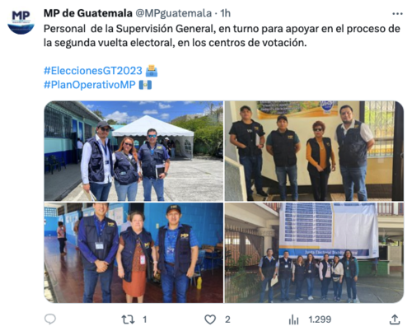
Task: Click the likes count of 2
Action: point(227,319)
